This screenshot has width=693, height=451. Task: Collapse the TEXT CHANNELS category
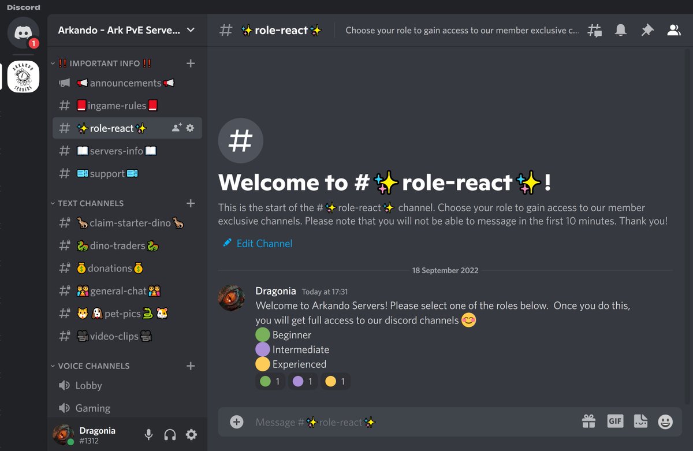point(87,203)
